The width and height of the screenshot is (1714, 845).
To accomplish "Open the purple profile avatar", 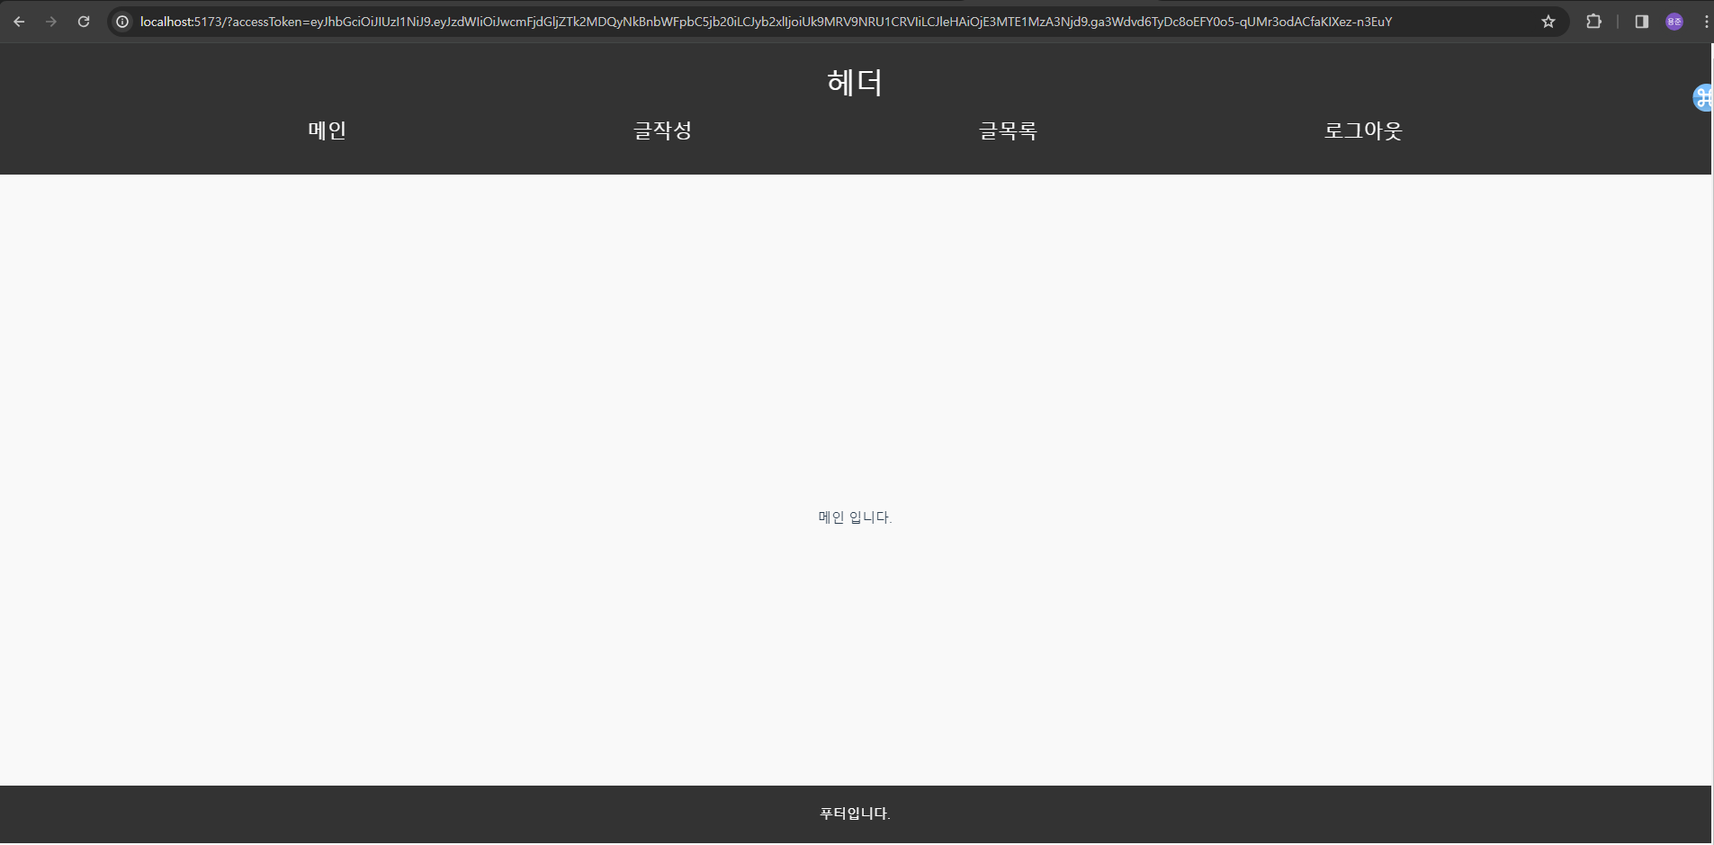I will (1674, 22).
